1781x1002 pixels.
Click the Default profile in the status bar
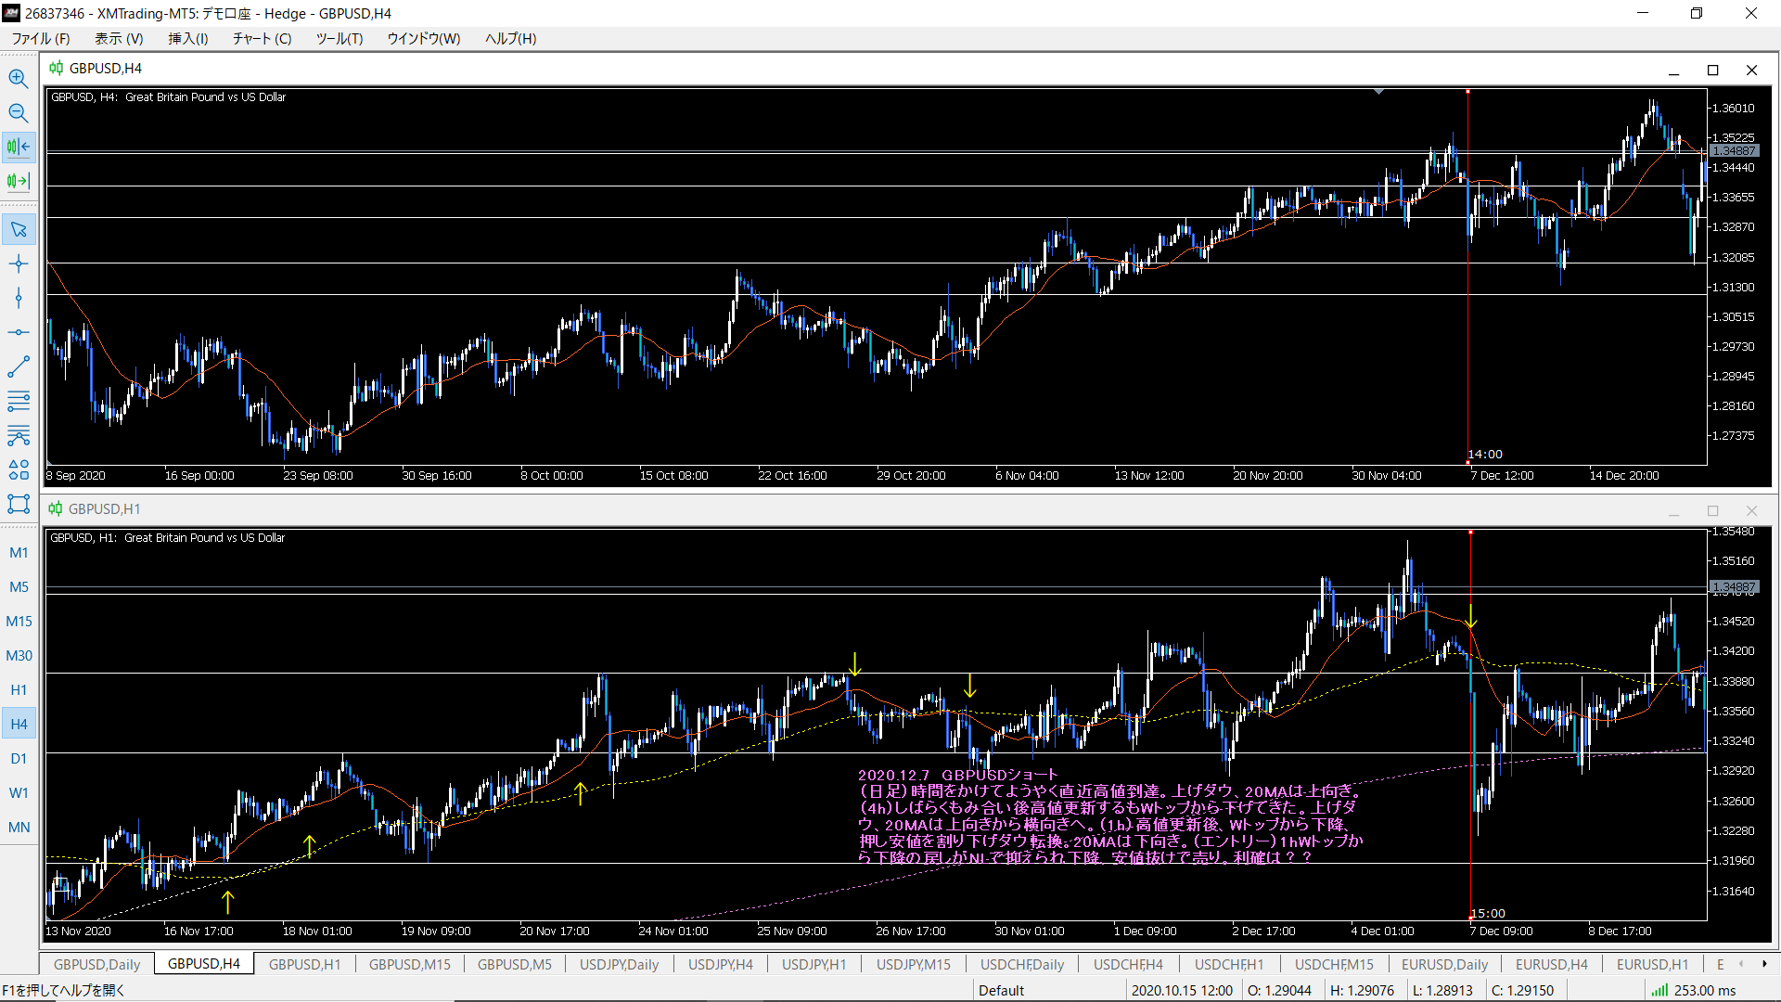click(1002, 990)
